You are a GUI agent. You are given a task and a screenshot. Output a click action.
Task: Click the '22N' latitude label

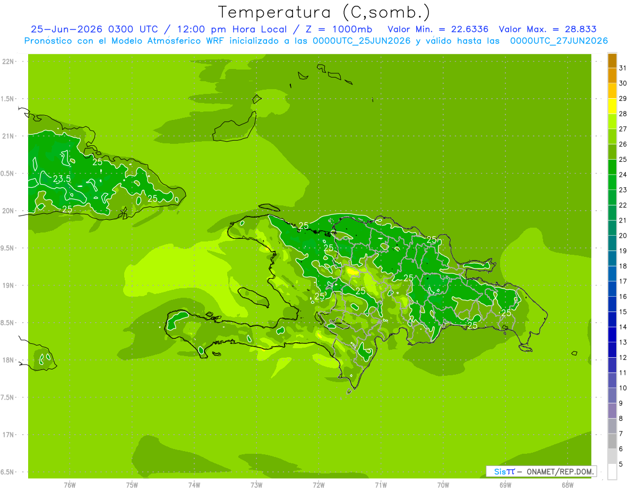(x=8, y=62)
